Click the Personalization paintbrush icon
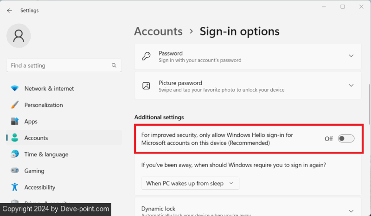 (15, 105)
